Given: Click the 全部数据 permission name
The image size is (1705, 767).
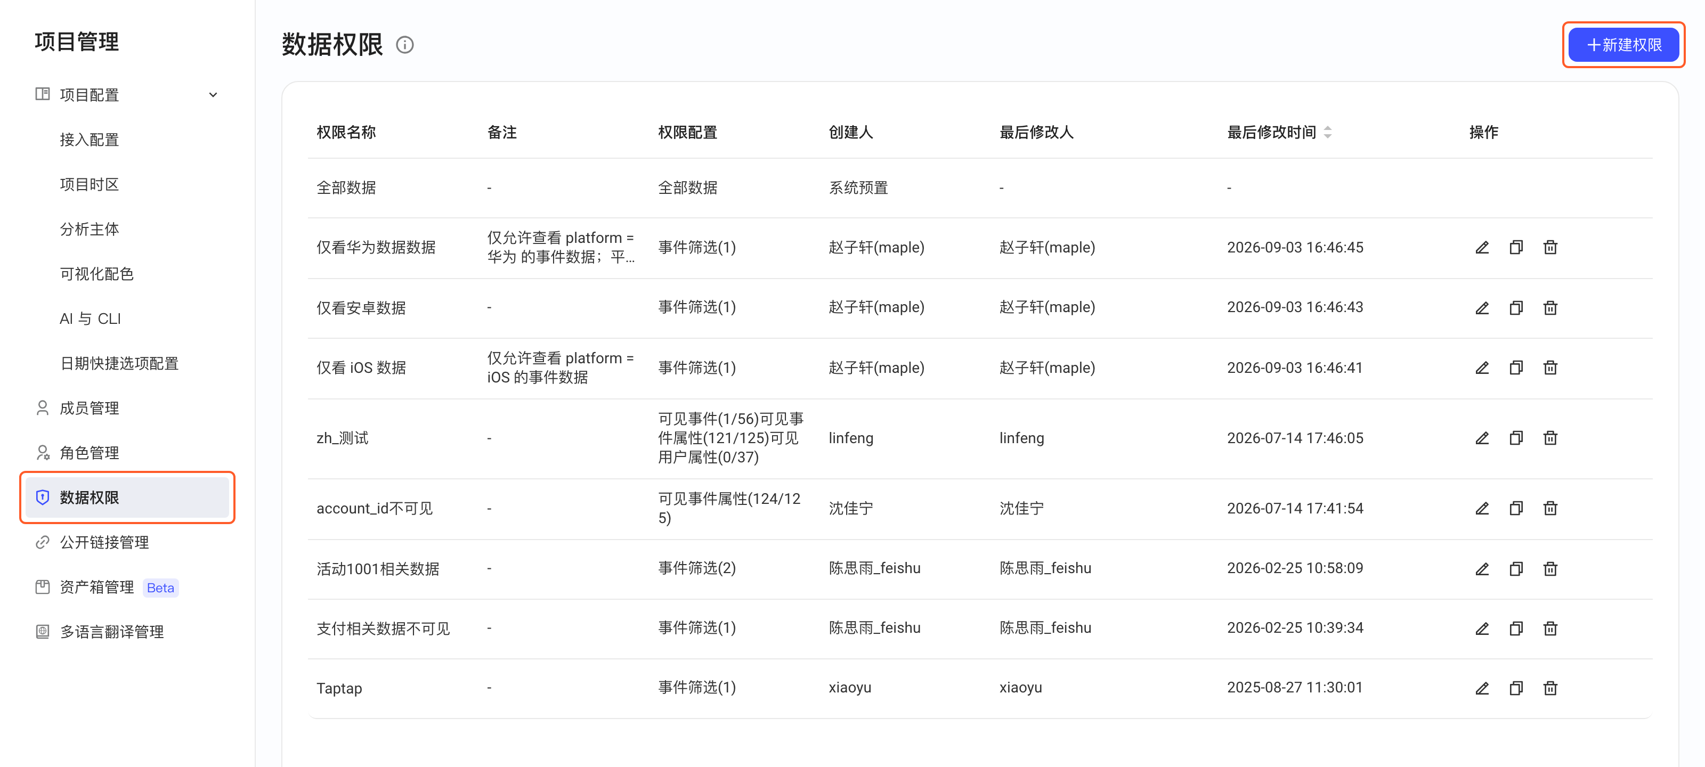Looking at the screenshot, I should pos(346,188).
